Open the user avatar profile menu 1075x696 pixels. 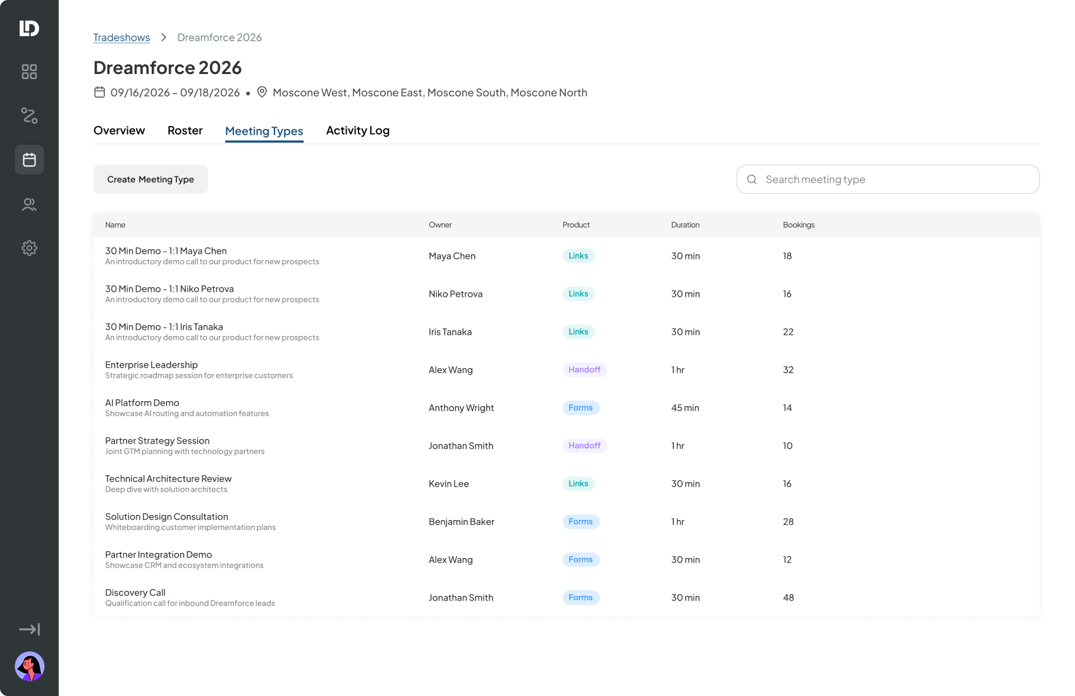(29, 666)
